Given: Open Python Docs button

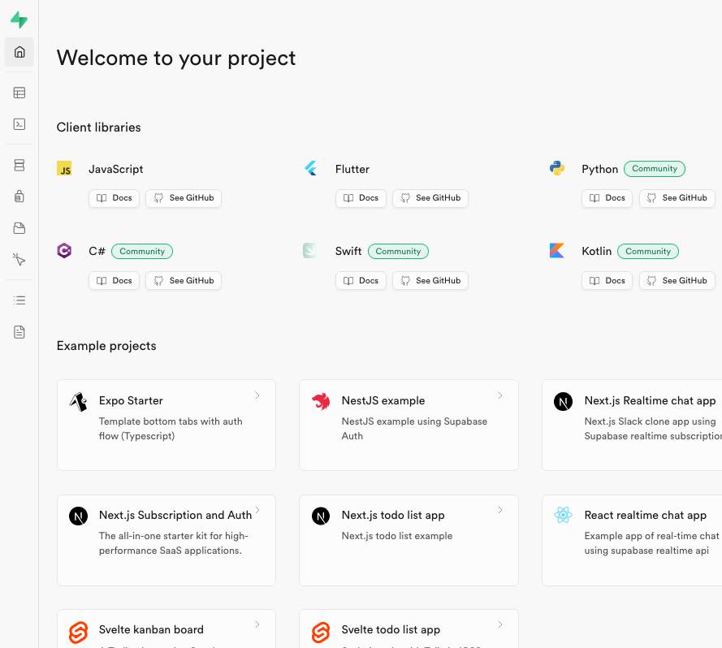Looking at the screenshot, I should click(607, 198).
